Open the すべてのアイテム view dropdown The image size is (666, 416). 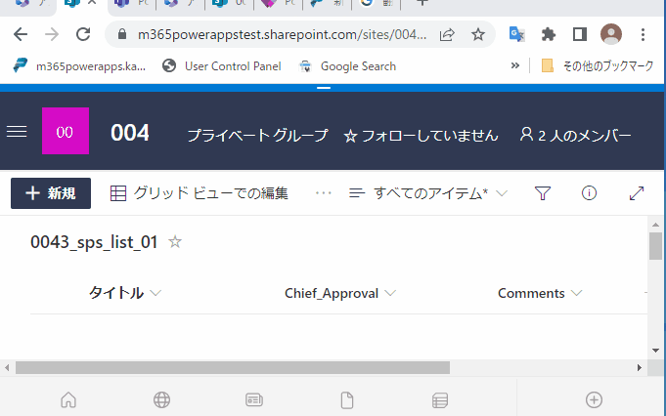point(429,193)
